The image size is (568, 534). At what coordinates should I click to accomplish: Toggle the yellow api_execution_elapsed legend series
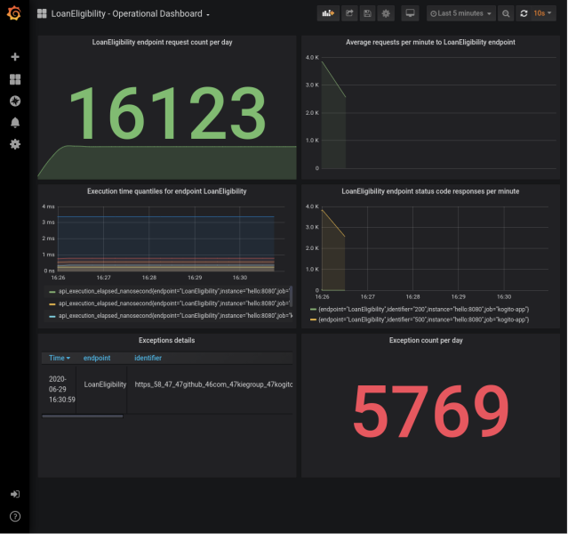(x=174, y=303)
